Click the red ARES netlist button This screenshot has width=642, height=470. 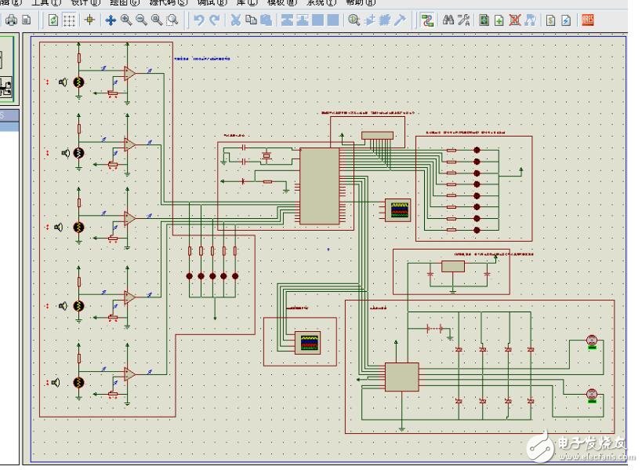coord(586,20)
